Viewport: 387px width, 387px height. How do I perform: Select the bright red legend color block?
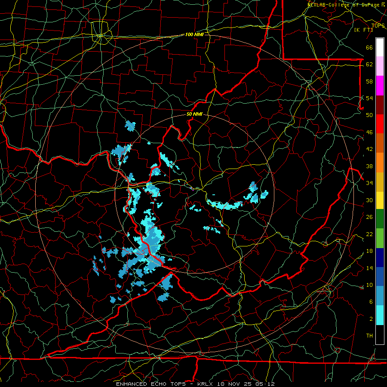click(x=380, y=124)
